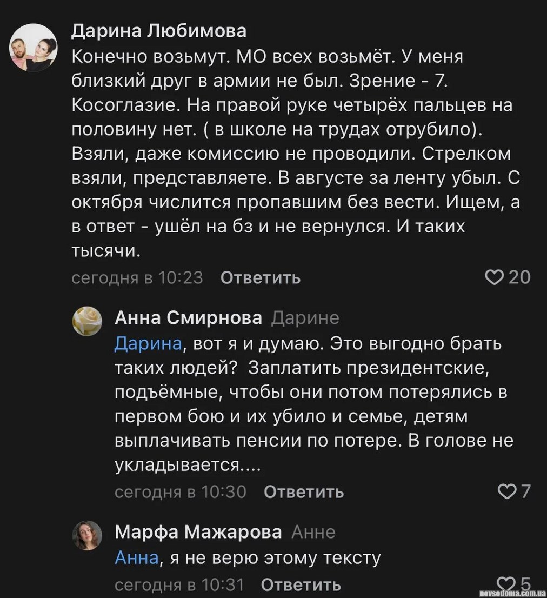Image resolution: width=547 pixels, height=598 pixels.
Task: Reply to Дарина Любимова's comment
Action: pyautogui.click(x=261, y=278)
